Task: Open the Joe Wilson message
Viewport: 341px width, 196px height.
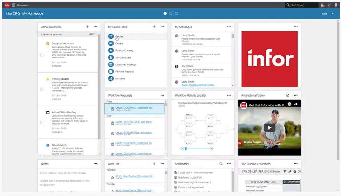Action: pos(202,70)
